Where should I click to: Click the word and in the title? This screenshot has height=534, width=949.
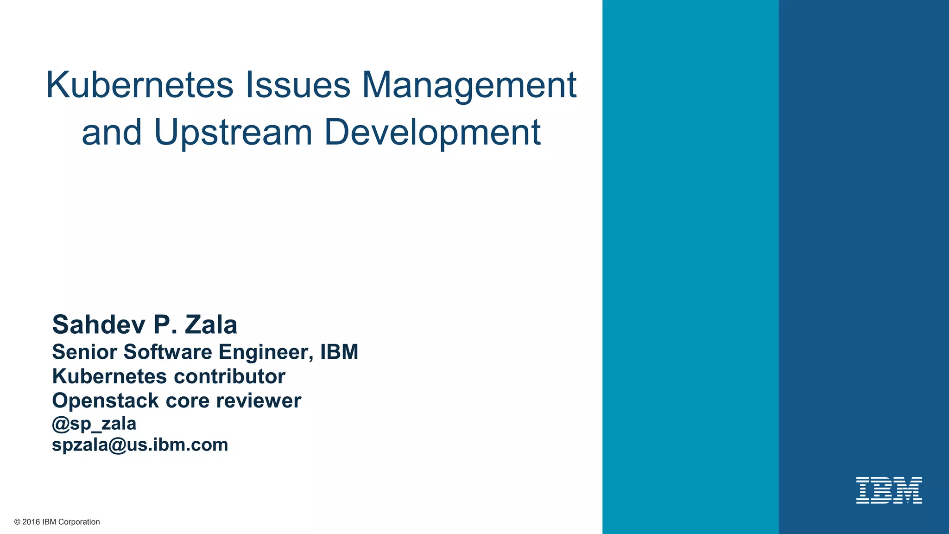[112, 133]
